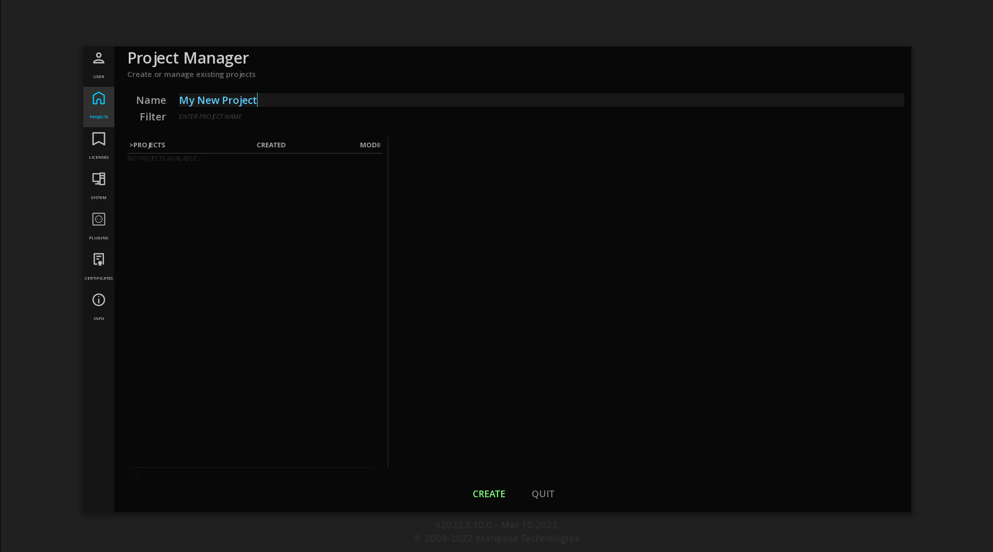Open the Info icon
Screen dimensions: 993x552
[x=99, y=300]
